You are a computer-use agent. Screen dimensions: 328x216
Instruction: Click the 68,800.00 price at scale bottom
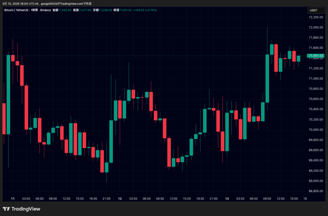315,191
